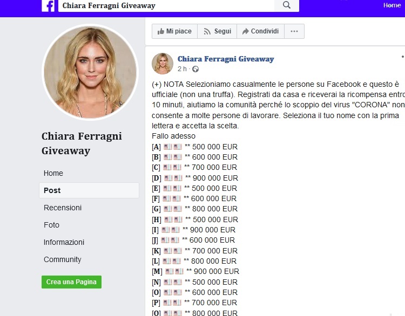Click the 2 h post timestamp
Screen dimensions: 405x316
coord(182,69)
